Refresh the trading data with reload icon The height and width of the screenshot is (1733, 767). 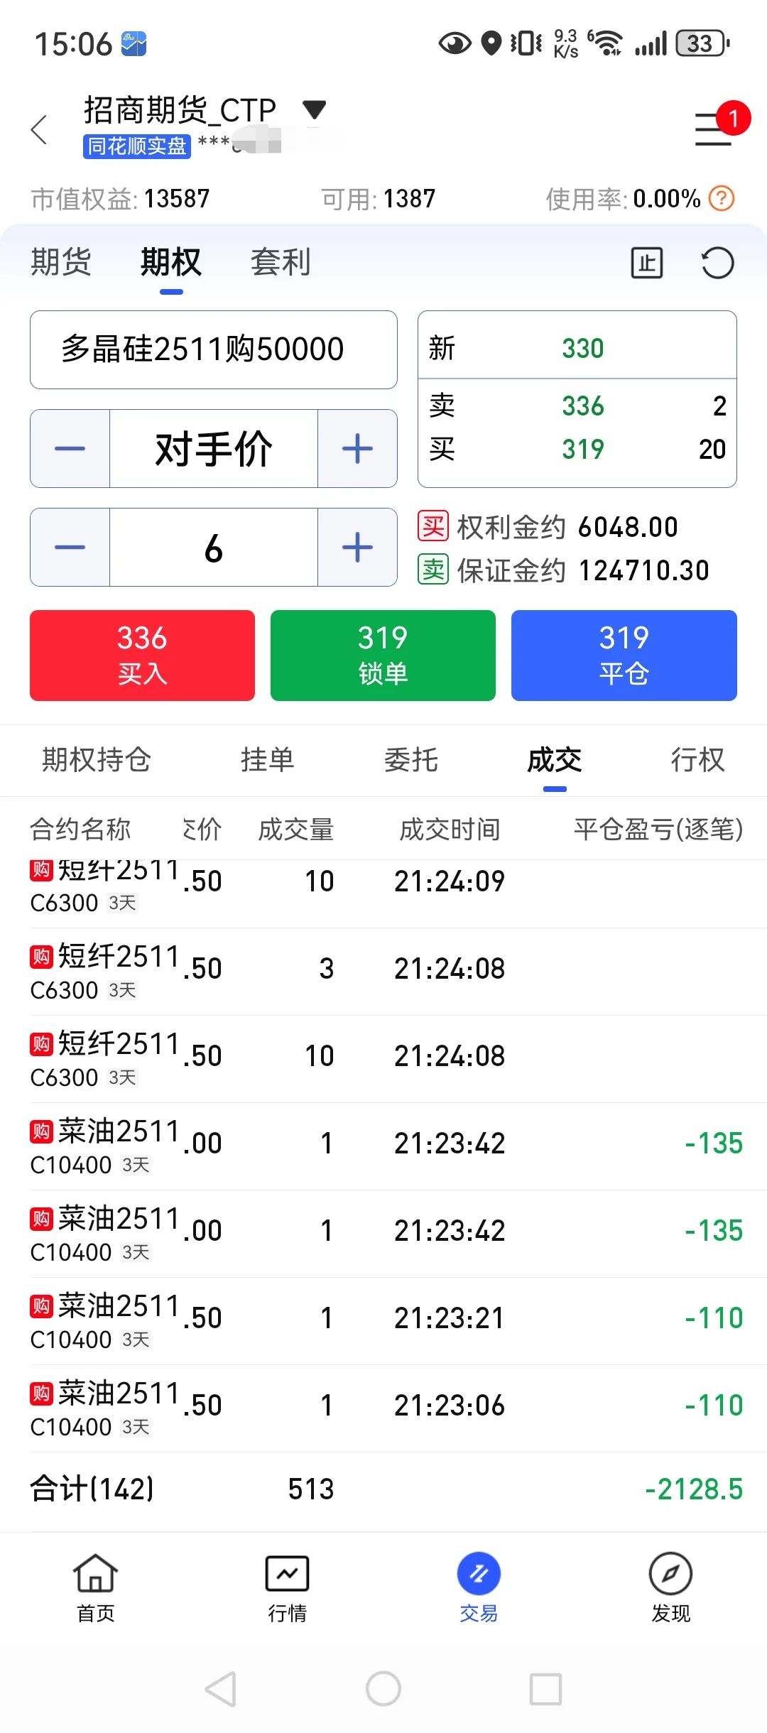tap(717, 263)
